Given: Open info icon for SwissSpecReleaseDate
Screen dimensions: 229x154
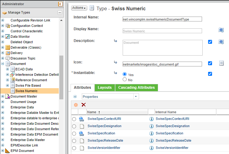Looking at the screenshot, I should tap(151, 141).
